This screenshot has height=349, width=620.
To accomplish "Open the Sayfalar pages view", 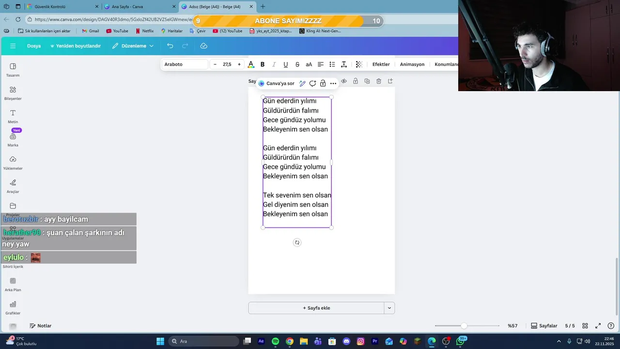I will 544,326.
